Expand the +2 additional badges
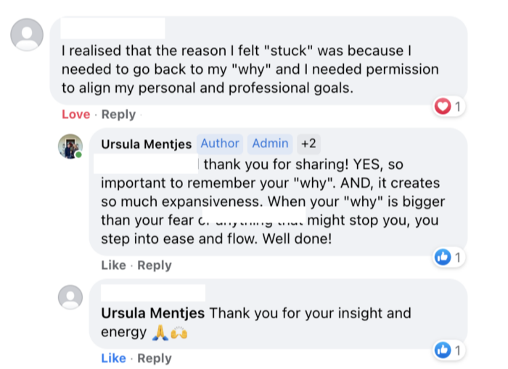The width and height of the screenshot is (508, 369). [x=308, y=144]
